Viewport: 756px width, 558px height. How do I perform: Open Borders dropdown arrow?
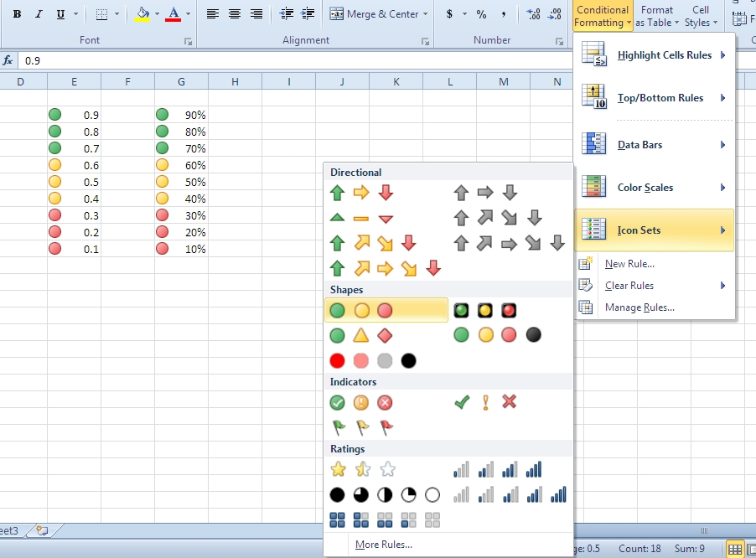coord(117,14)
